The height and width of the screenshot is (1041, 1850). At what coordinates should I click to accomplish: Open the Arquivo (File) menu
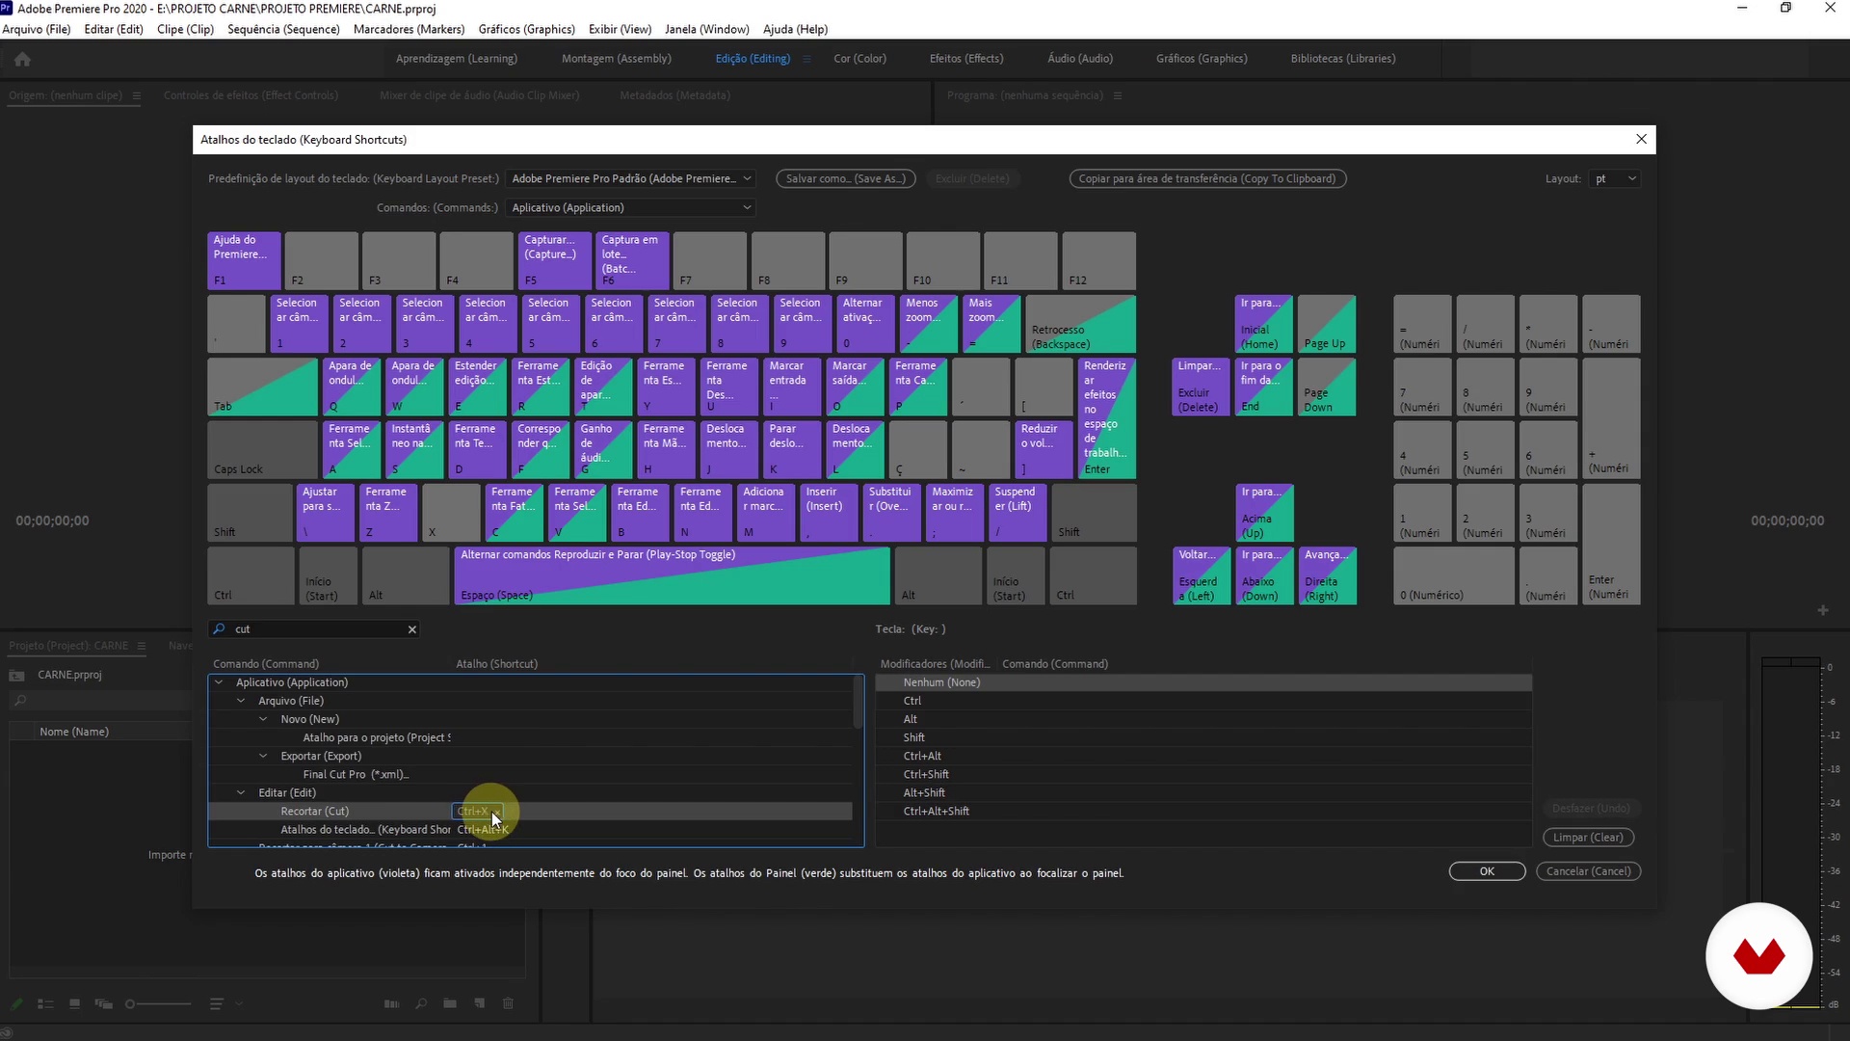click(37, 29)
